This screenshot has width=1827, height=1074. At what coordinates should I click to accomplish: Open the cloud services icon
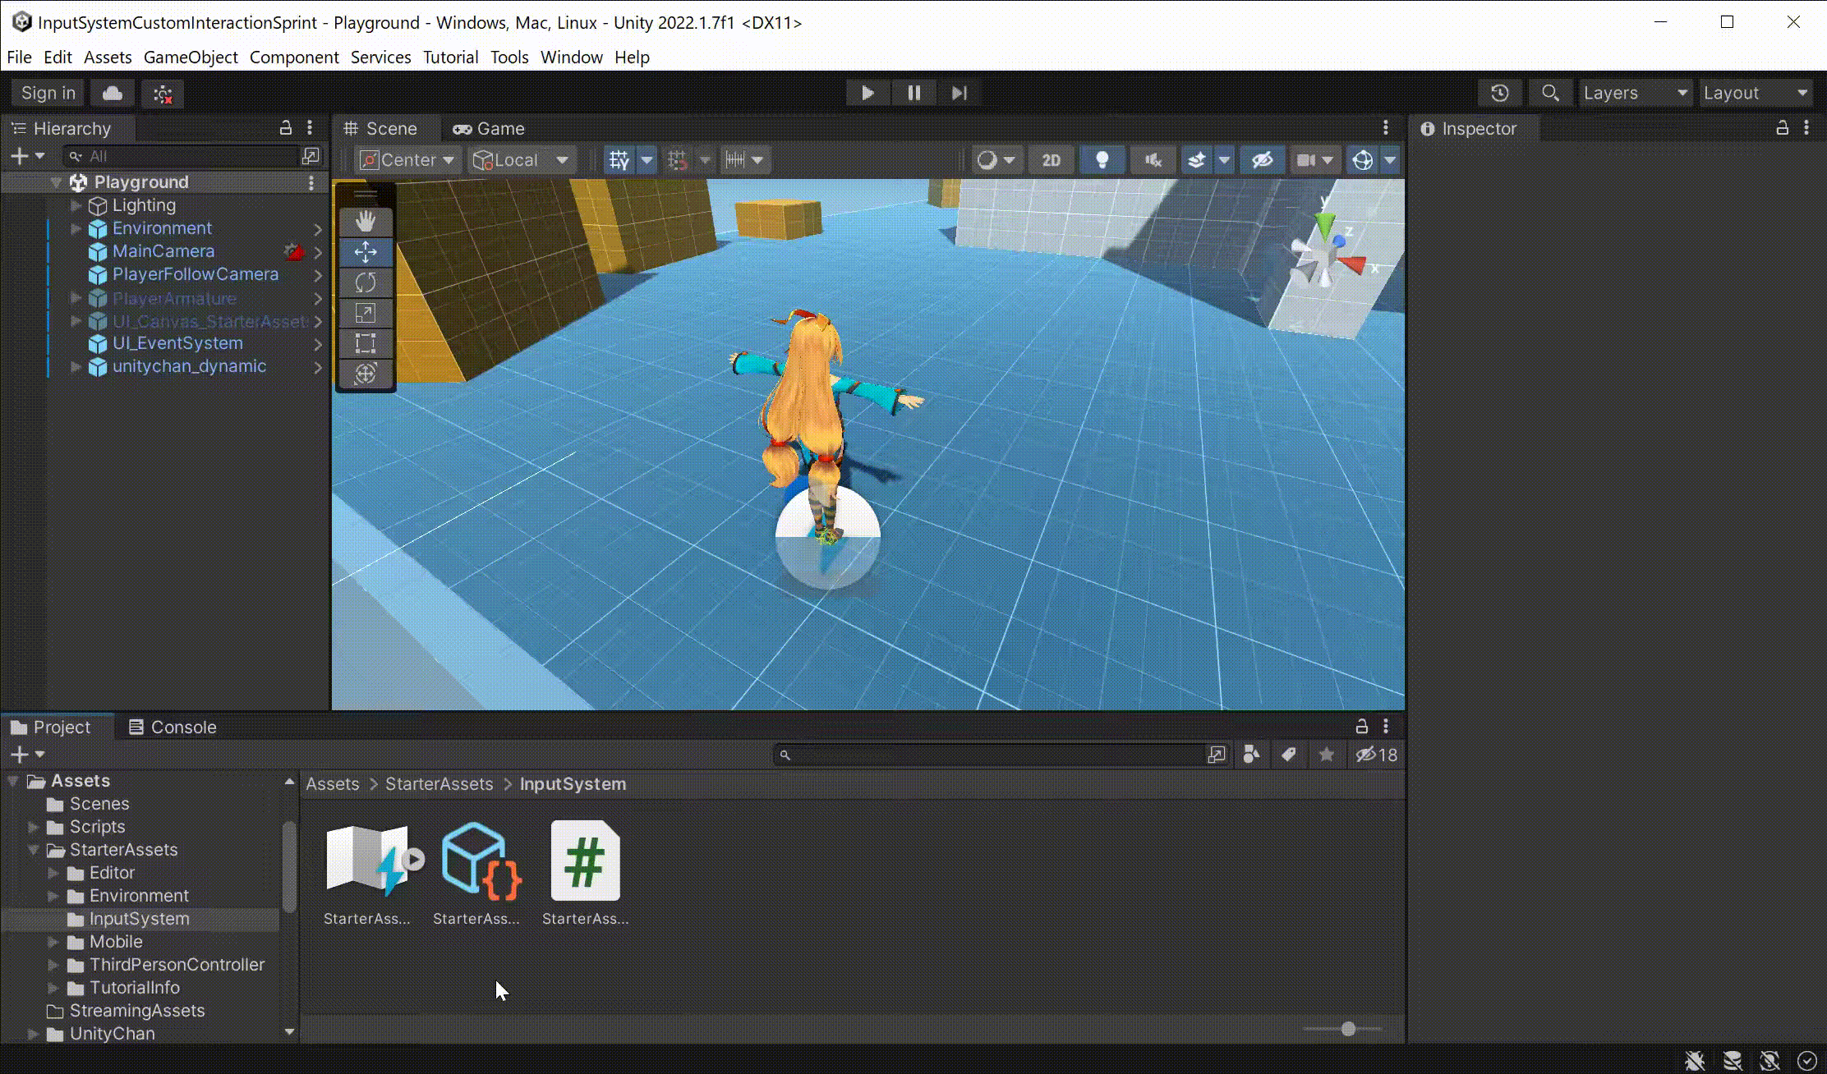pyautogui.click(x=113, y=93)
